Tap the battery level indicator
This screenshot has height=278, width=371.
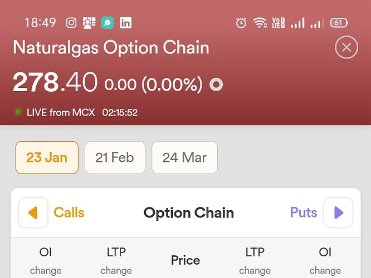pyautogui.click(x=339, y=23)
